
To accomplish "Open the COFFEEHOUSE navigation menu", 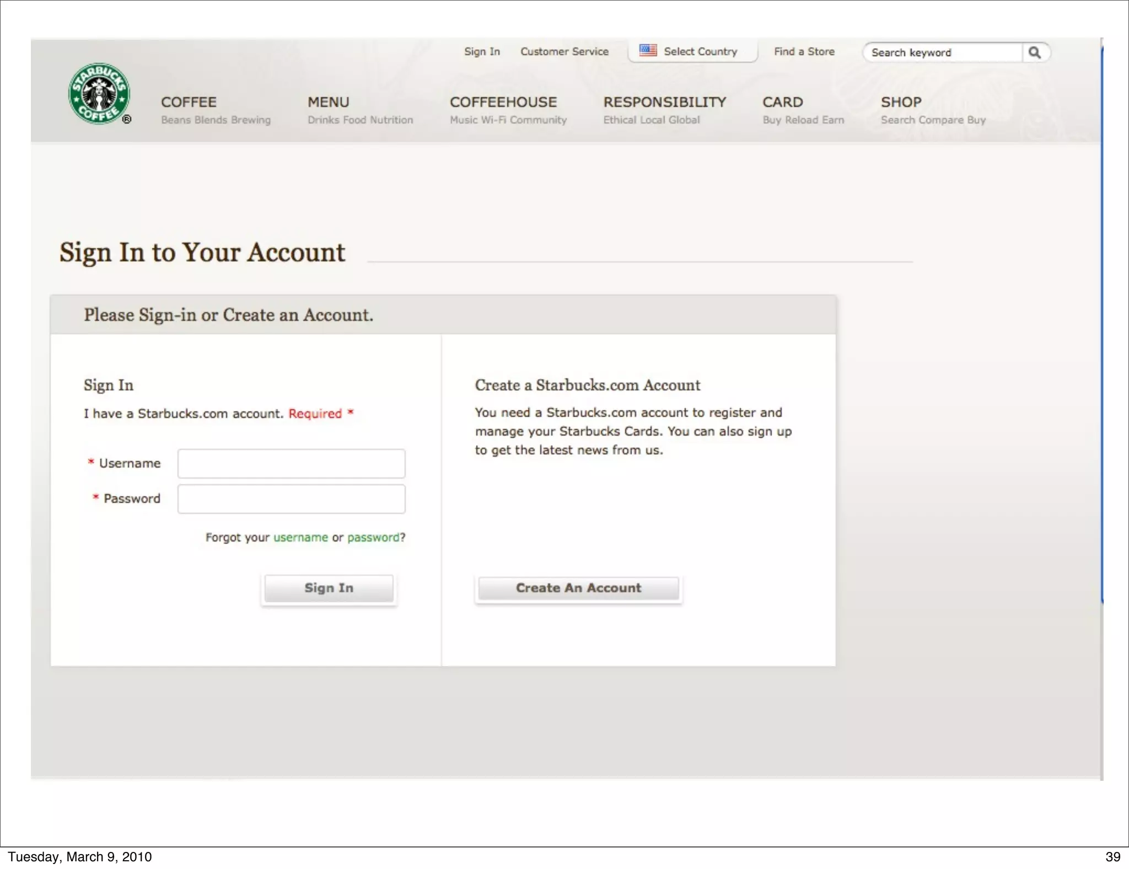I will click(x=503, y=102).
